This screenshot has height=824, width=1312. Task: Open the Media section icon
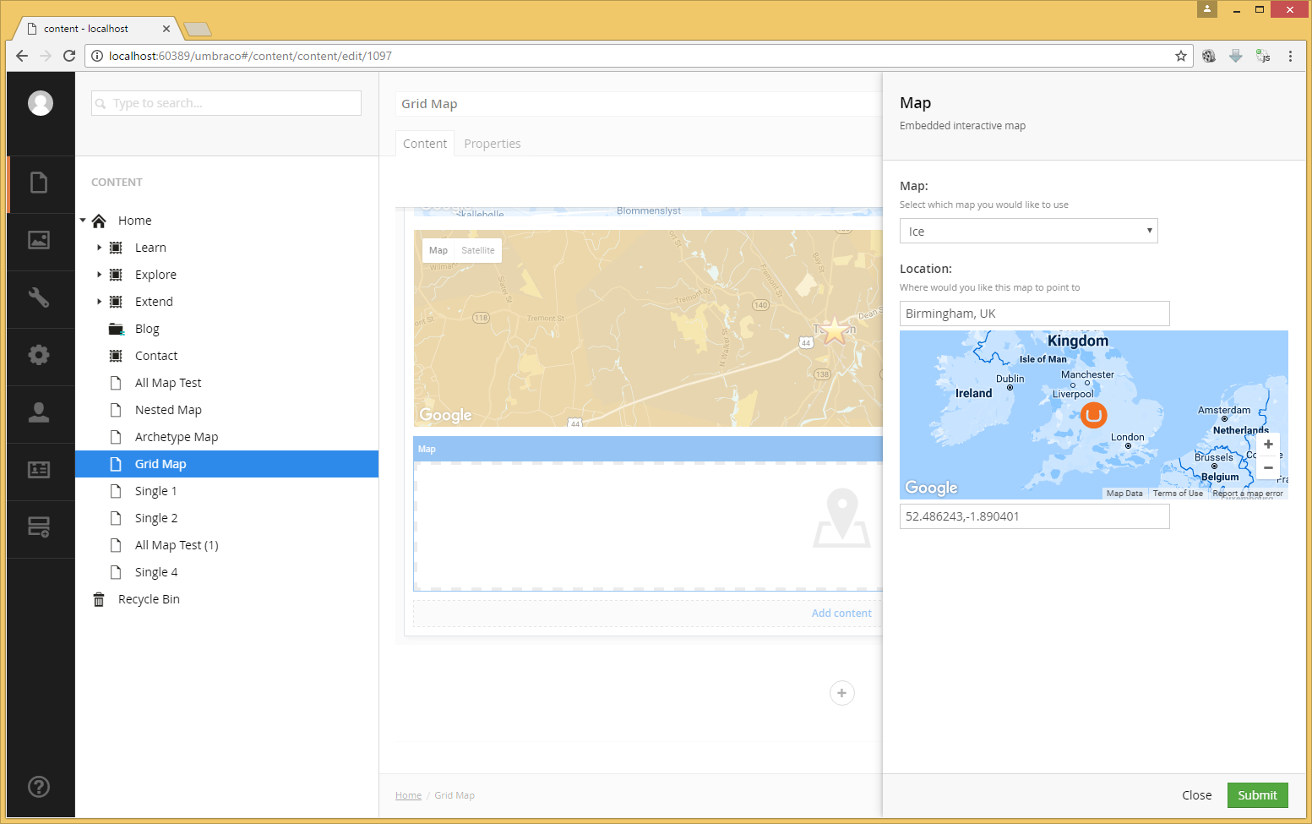point(39,240)
